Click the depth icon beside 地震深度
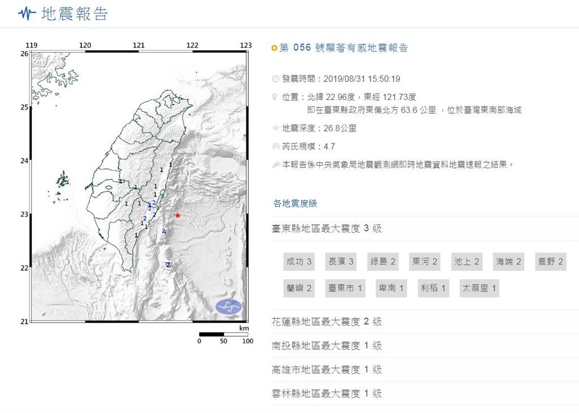The image size is (579, 413). (275, 128)
